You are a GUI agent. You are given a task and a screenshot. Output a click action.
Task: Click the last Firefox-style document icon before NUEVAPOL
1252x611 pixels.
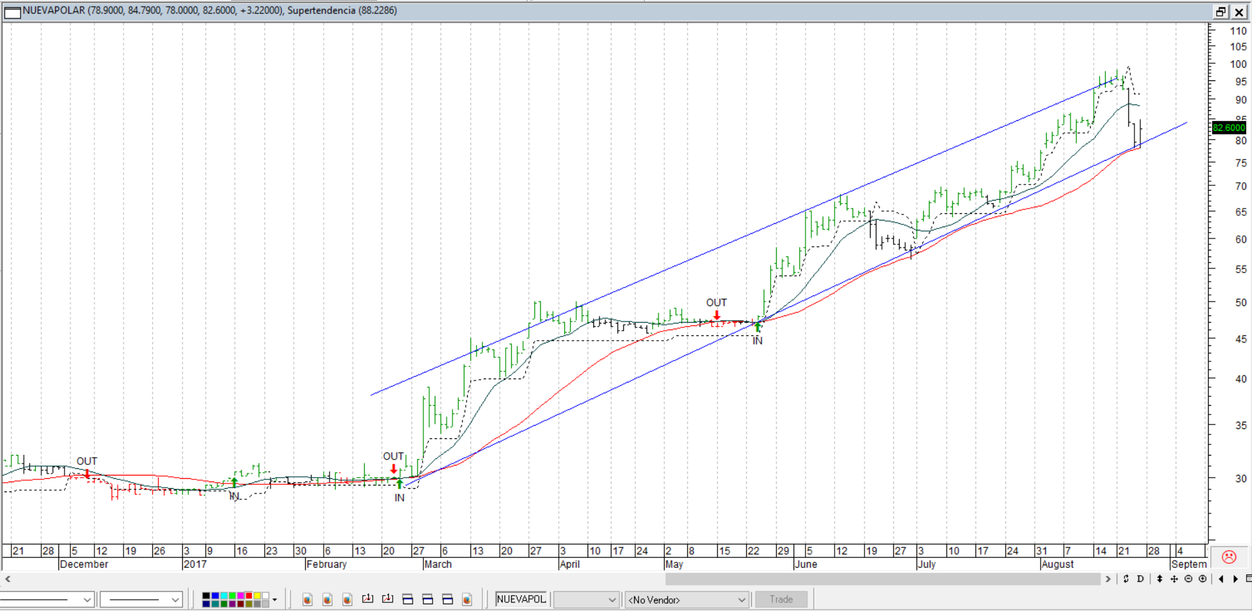pos(467,599)
